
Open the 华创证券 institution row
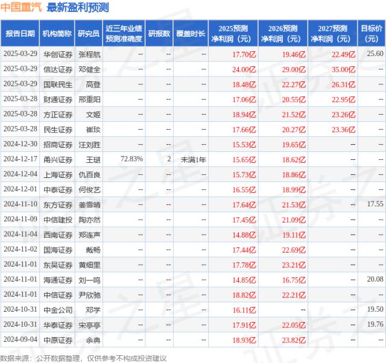pyautogui.click(x=58, y=54)
